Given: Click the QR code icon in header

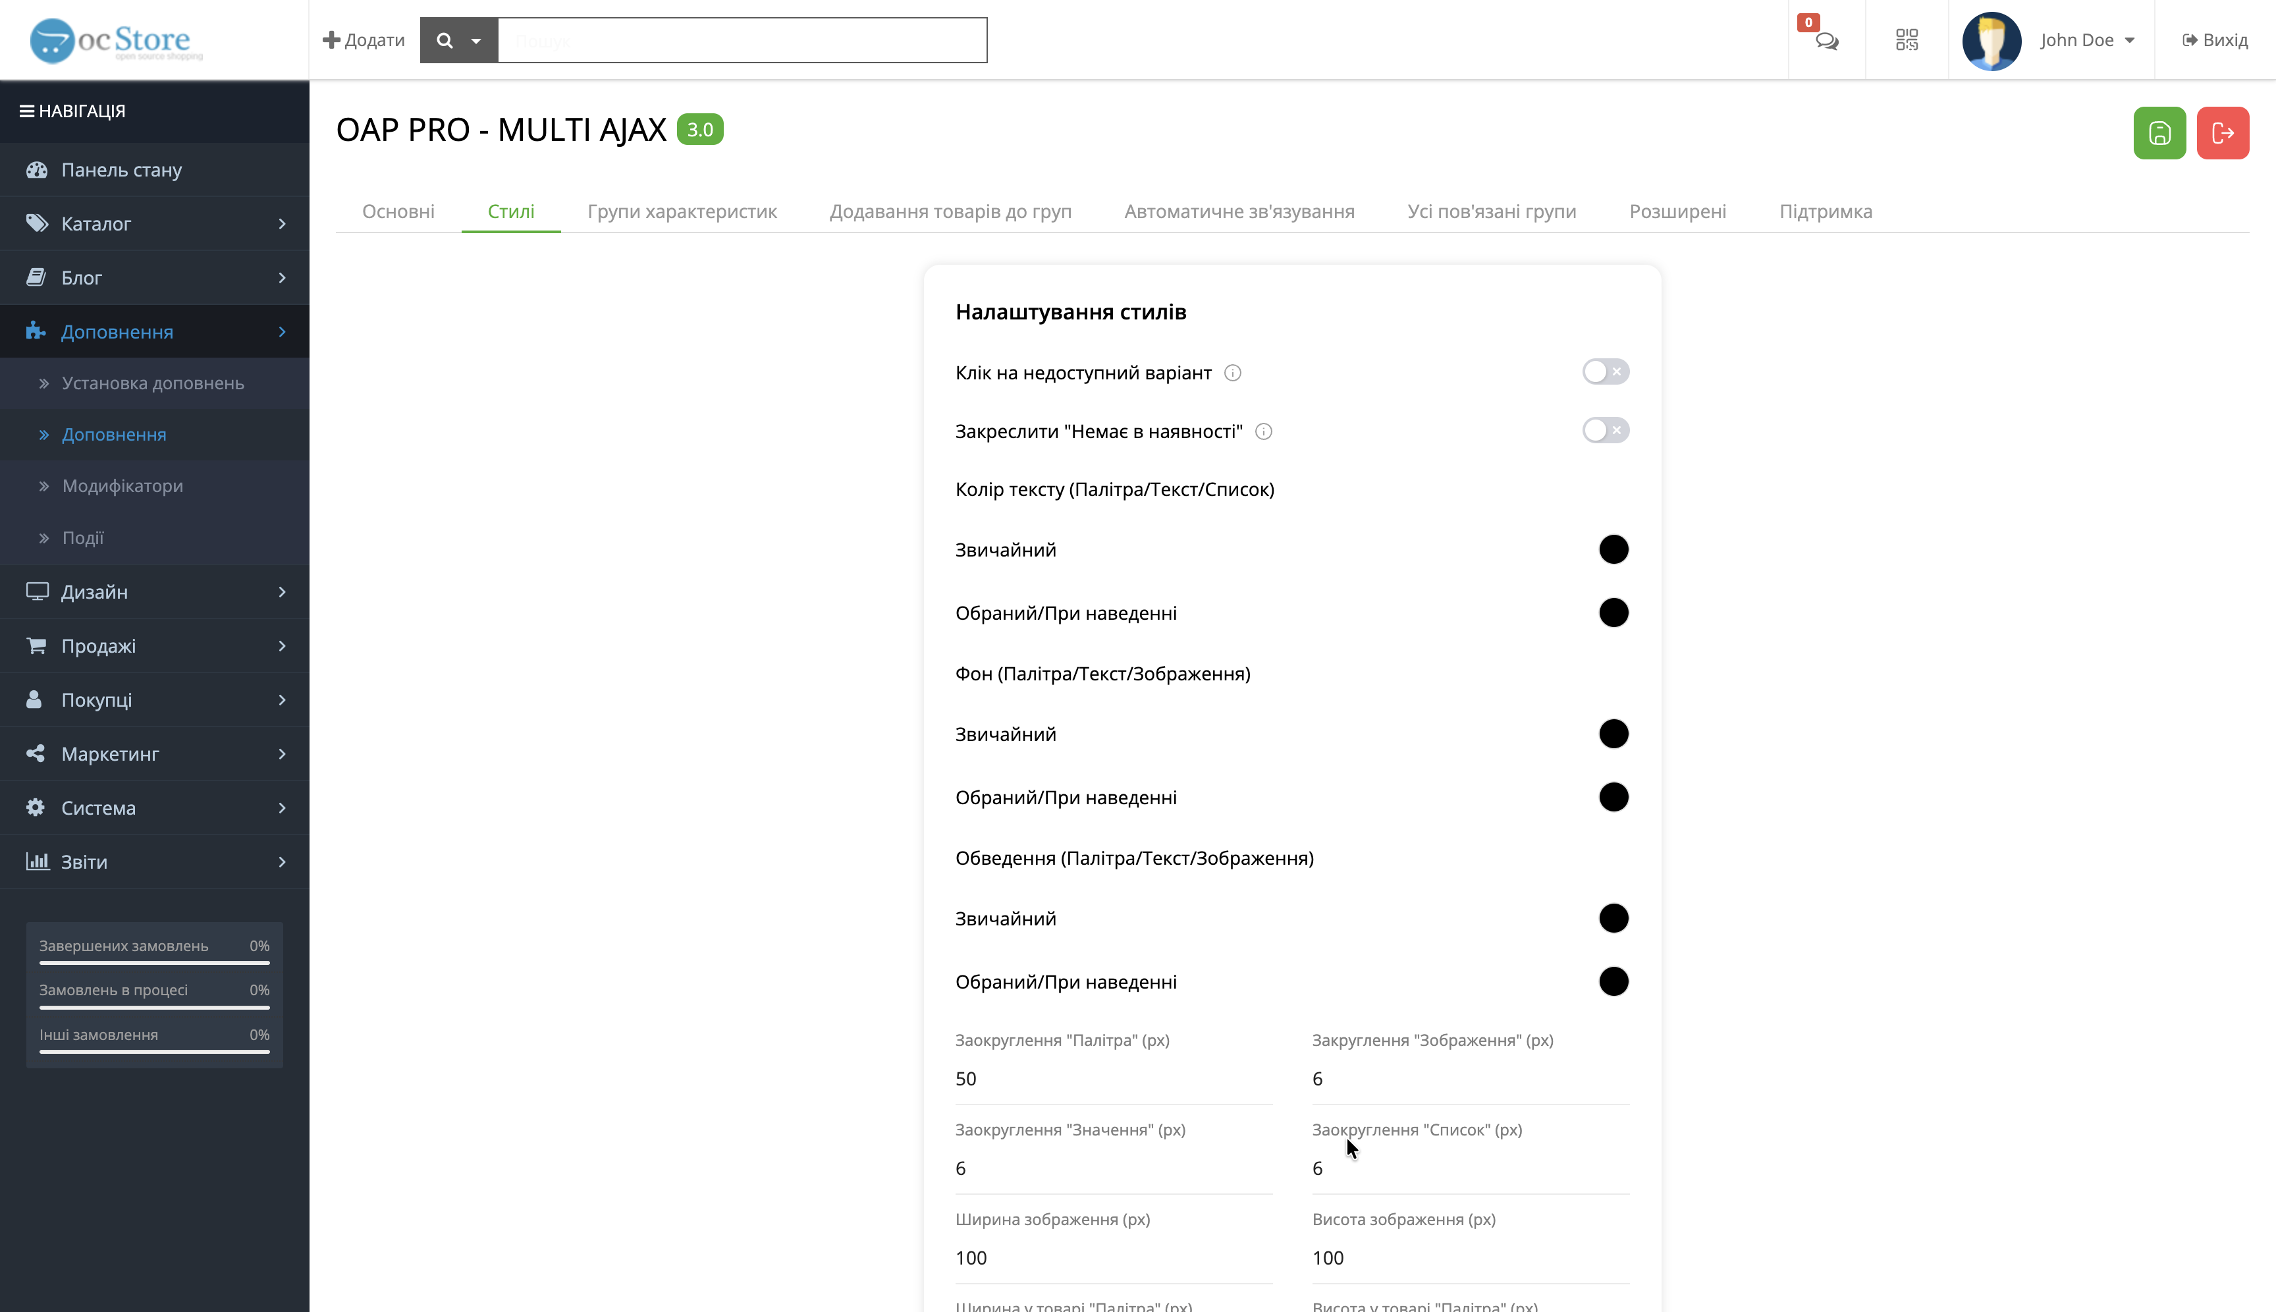Looking at the screenshot, I should coord(1907,40).
